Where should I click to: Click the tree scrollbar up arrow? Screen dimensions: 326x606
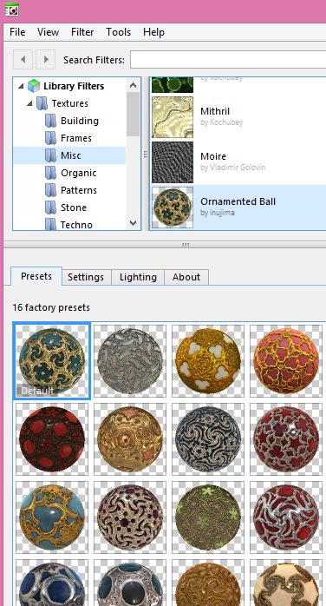point(134,85)
